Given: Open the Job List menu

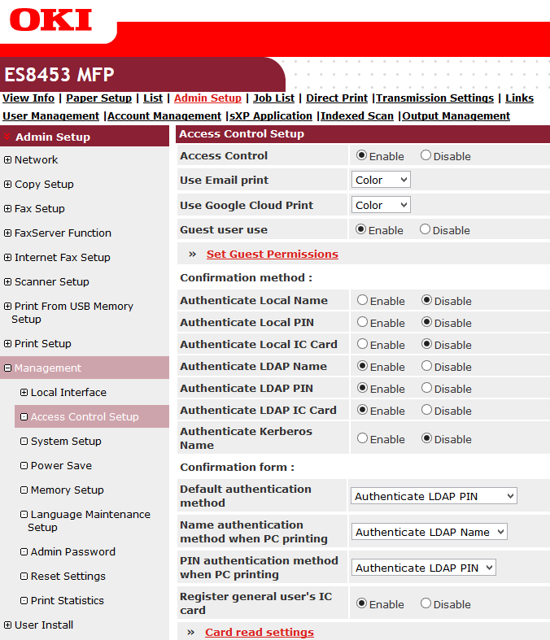Looking at the screenshot, I should point(273,98).
